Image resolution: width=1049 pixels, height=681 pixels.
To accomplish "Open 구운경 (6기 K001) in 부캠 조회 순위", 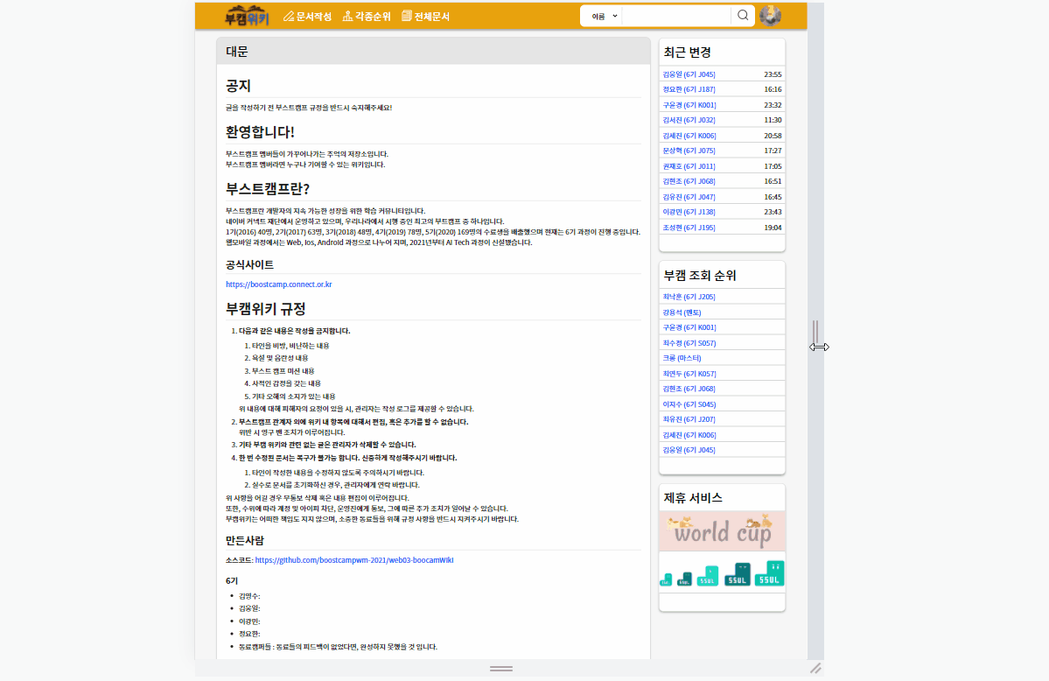I will point(689,327).
